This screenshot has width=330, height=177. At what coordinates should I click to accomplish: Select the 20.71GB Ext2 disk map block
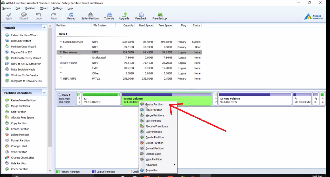[x=302, y=99]
